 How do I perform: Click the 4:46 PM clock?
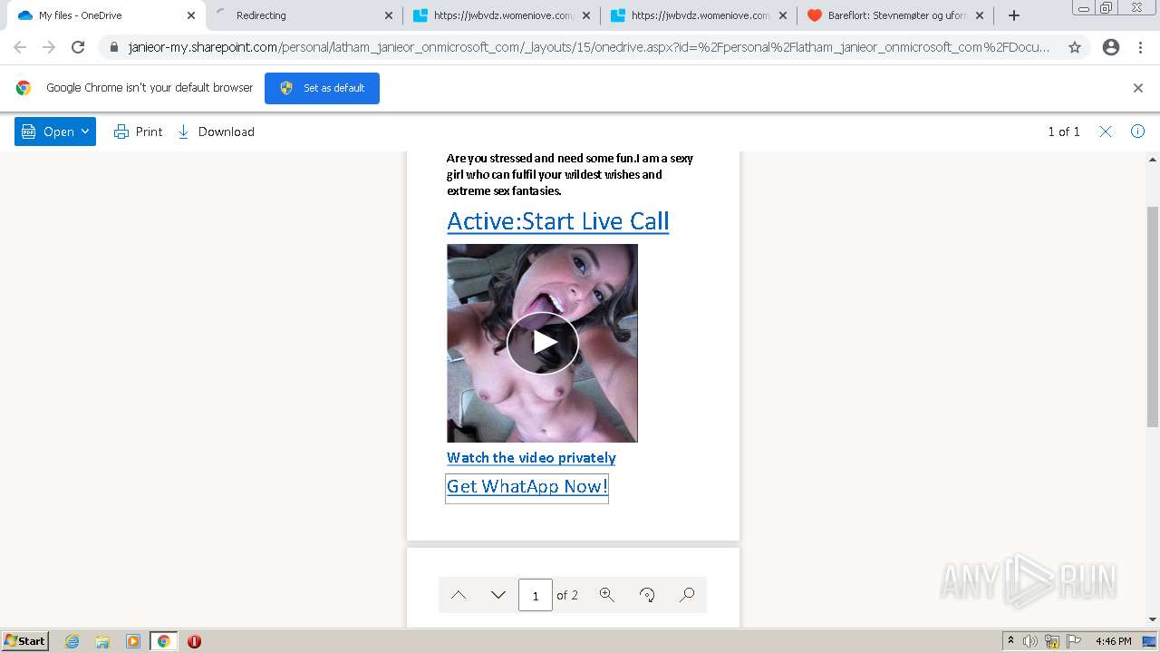1113,641
